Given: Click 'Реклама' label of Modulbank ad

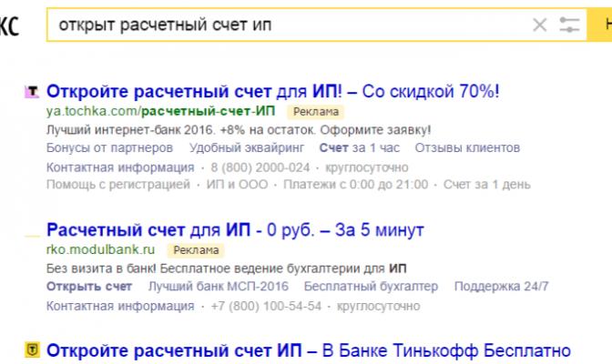Looking at the screenshot, I should point(196,250).
